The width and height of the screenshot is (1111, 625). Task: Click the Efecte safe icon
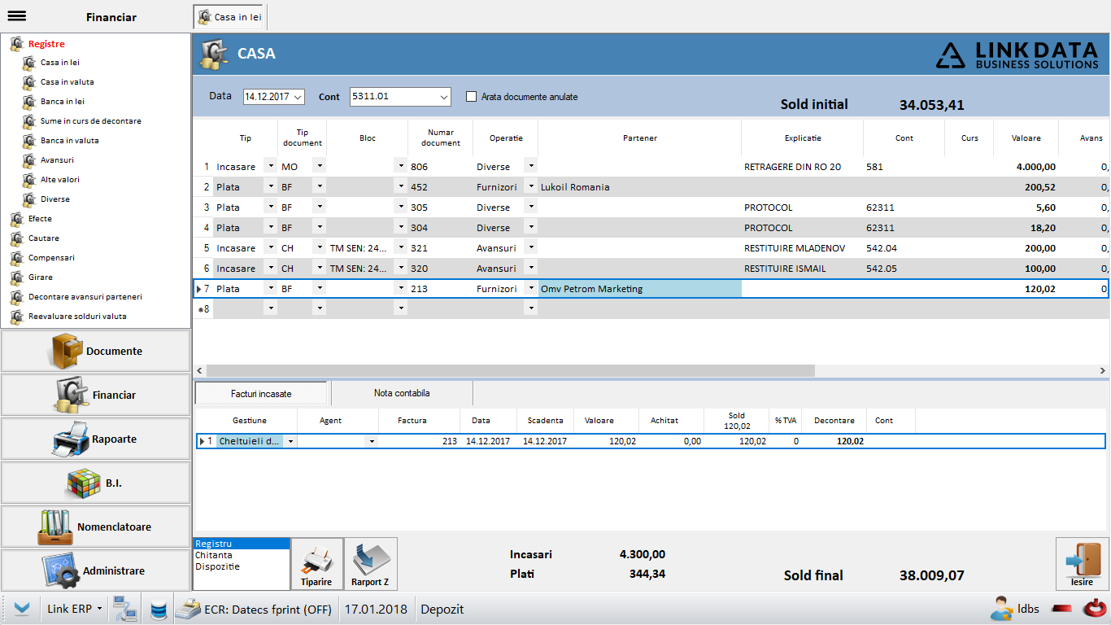(x=16, y=219)
